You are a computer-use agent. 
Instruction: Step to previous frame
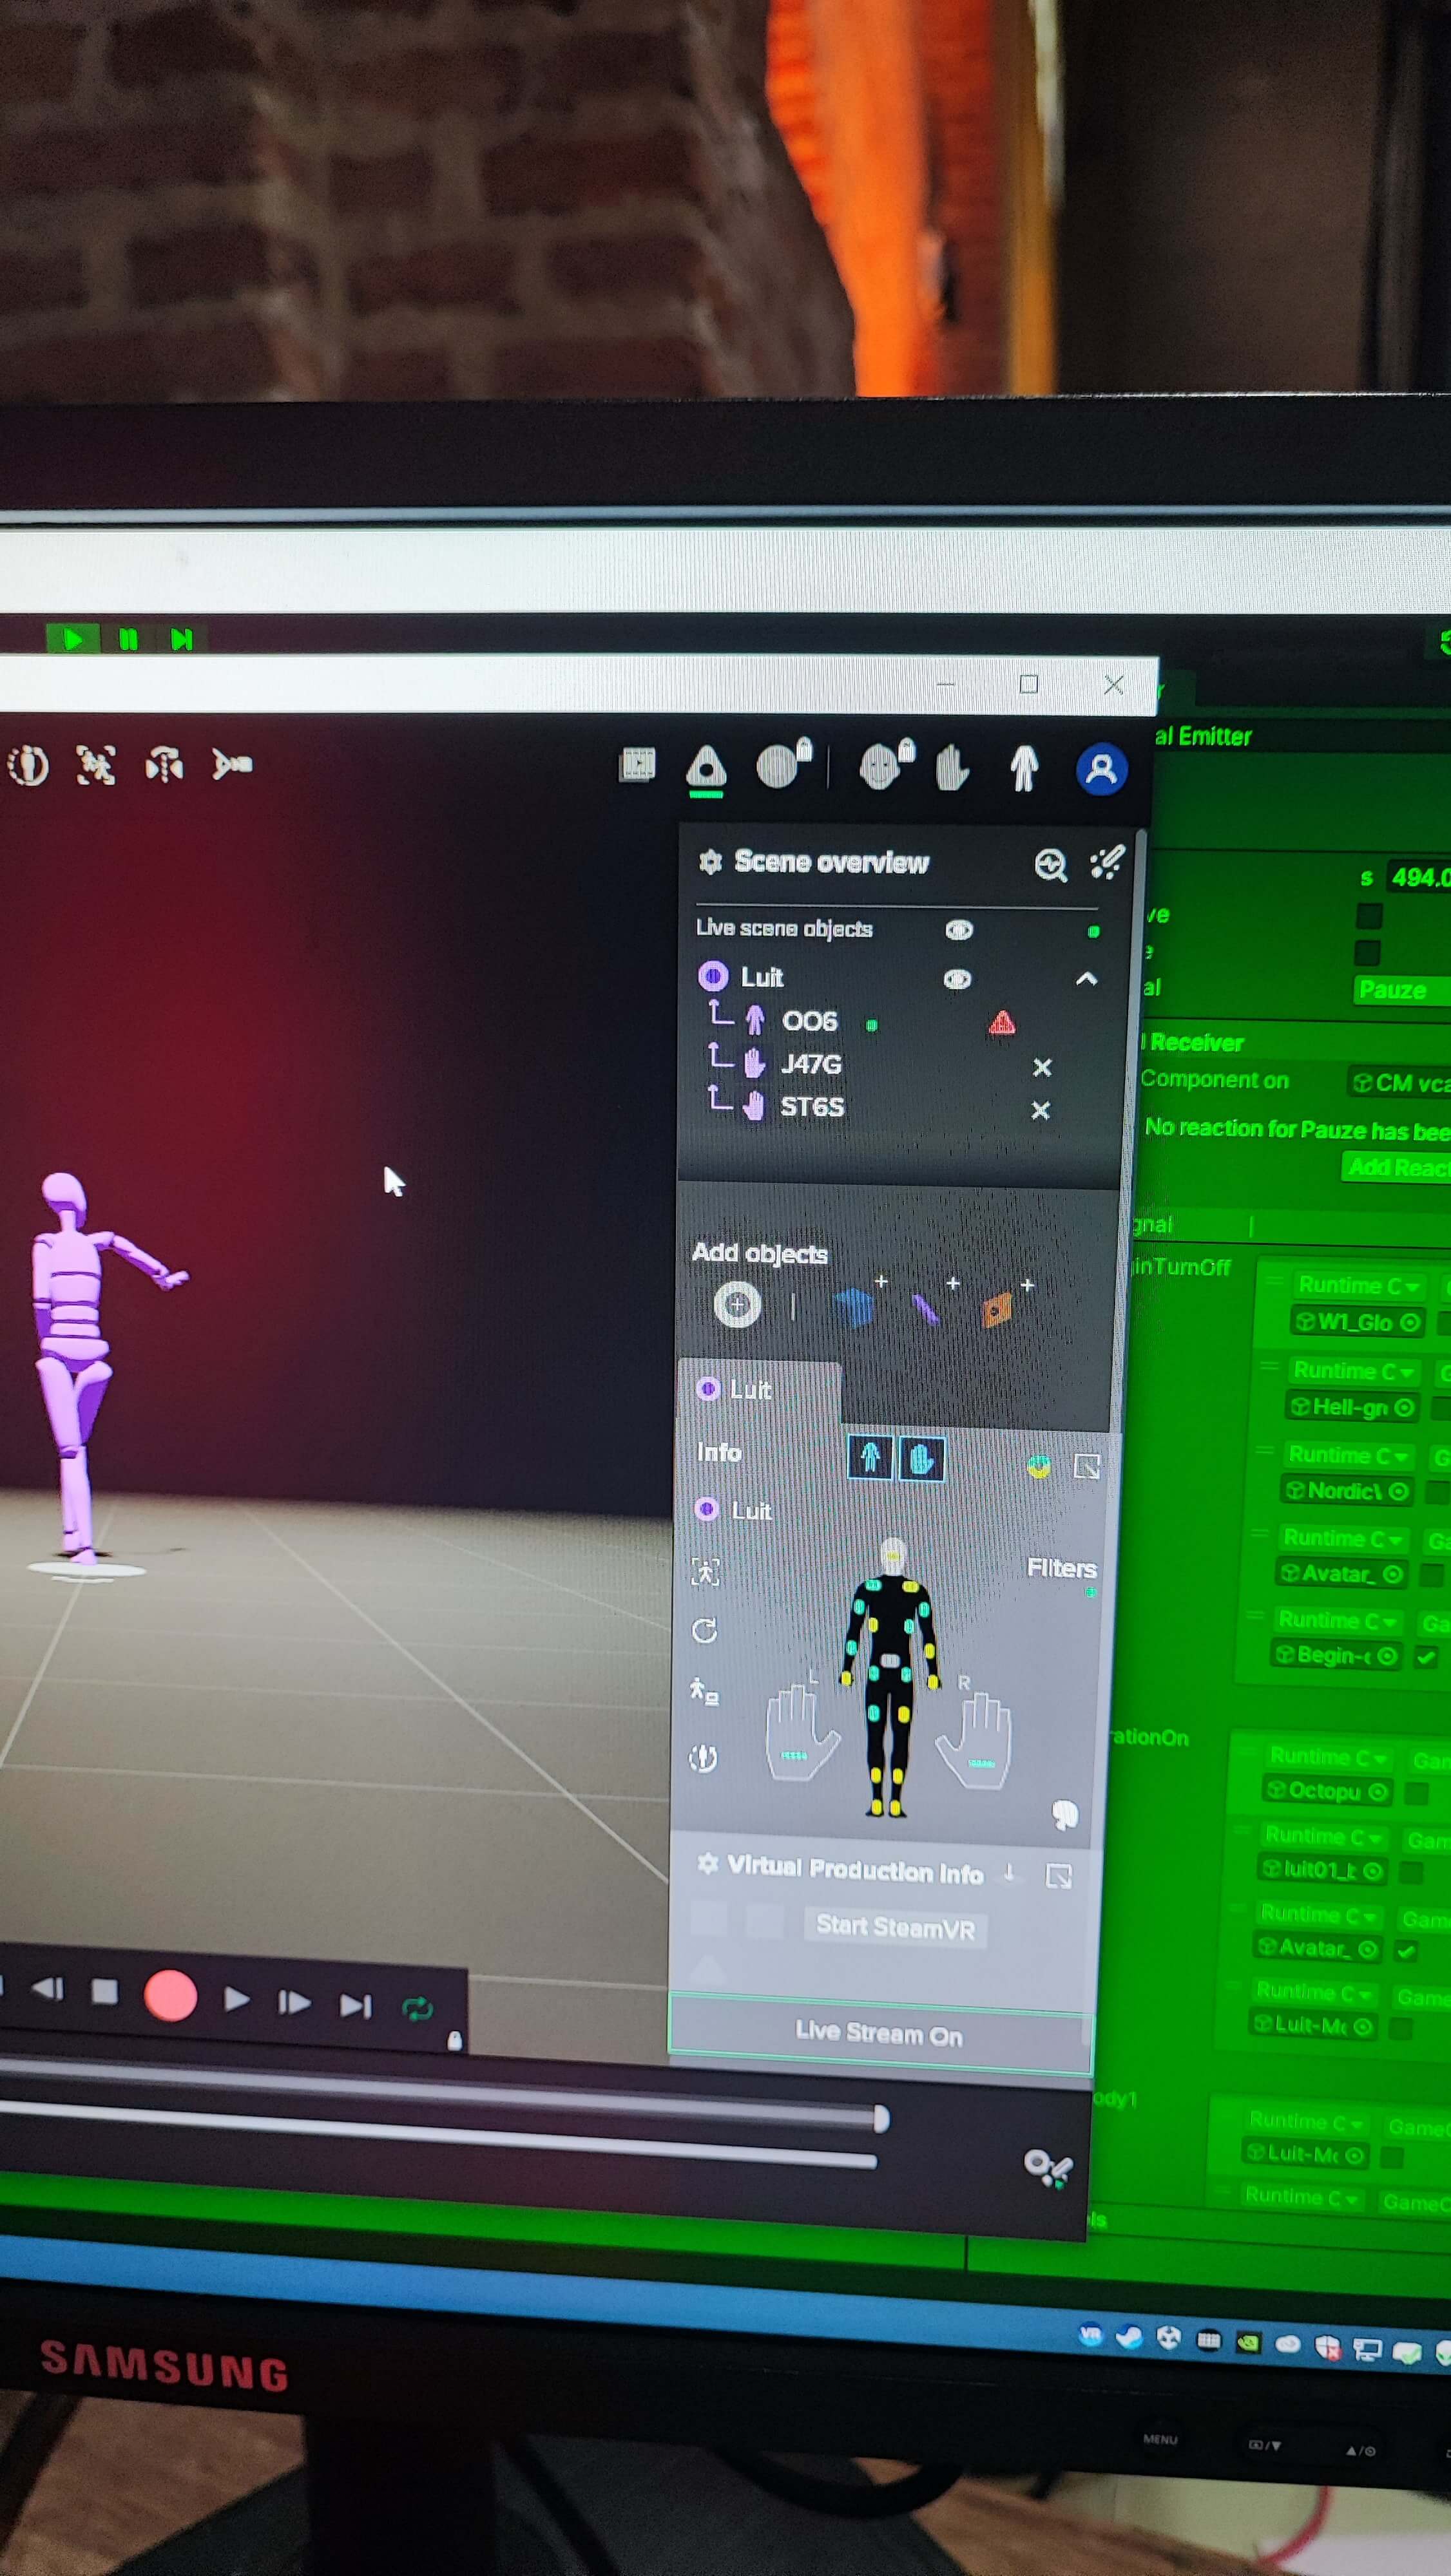[47, 1989]
